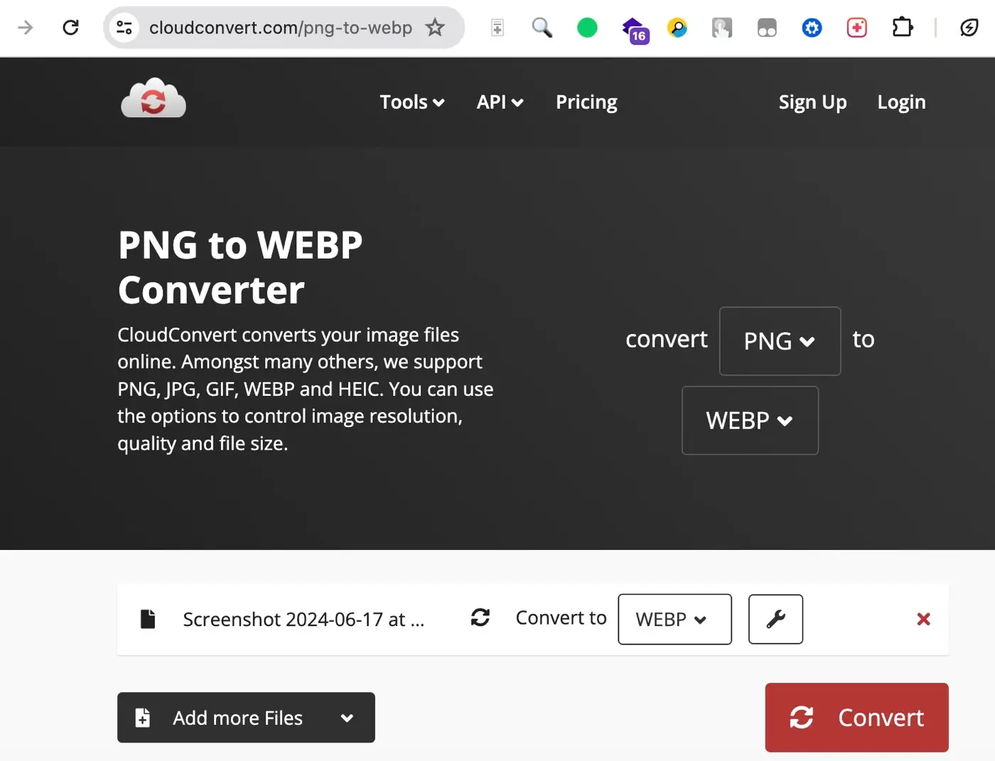Open the WEBP dropdown in file row
The image size is (995, 761).
pos(674,620)
